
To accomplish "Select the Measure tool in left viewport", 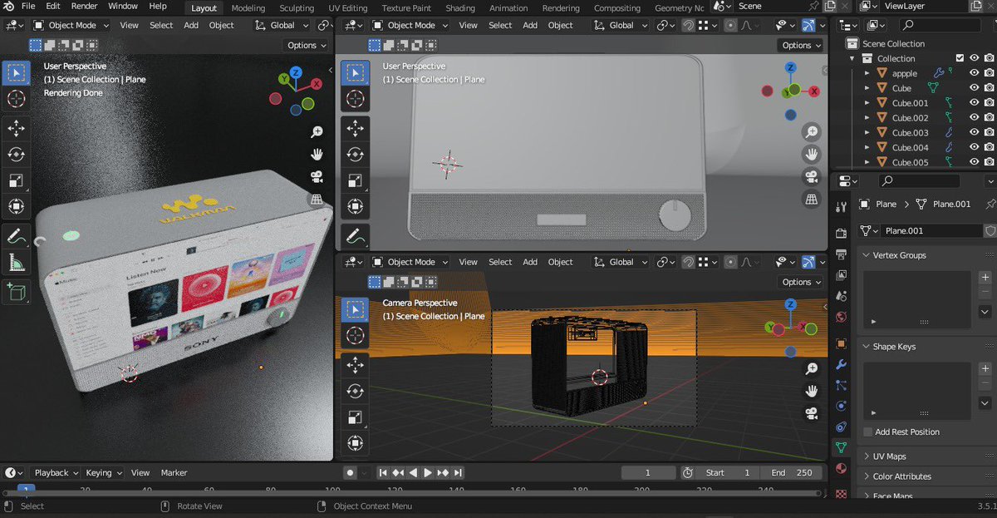I will point(16,263).
